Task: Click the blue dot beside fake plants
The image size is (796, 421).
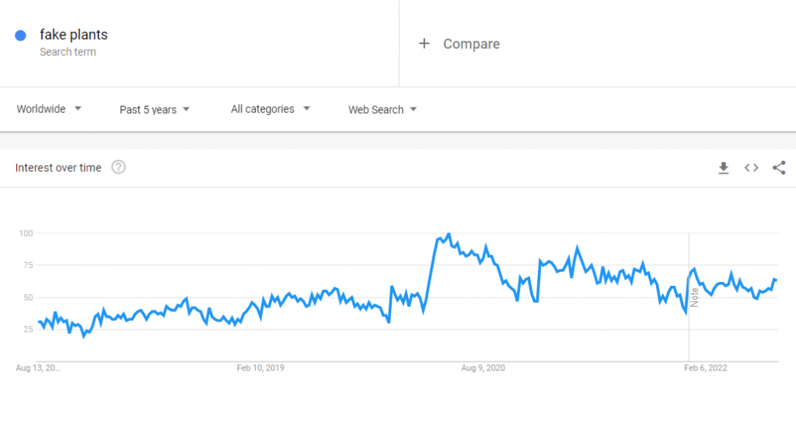Action: click(21, 35)
